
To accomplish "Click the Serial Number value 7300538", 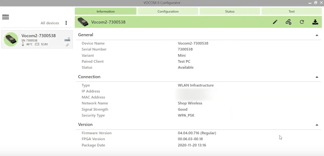I will (x=185, y=49).
